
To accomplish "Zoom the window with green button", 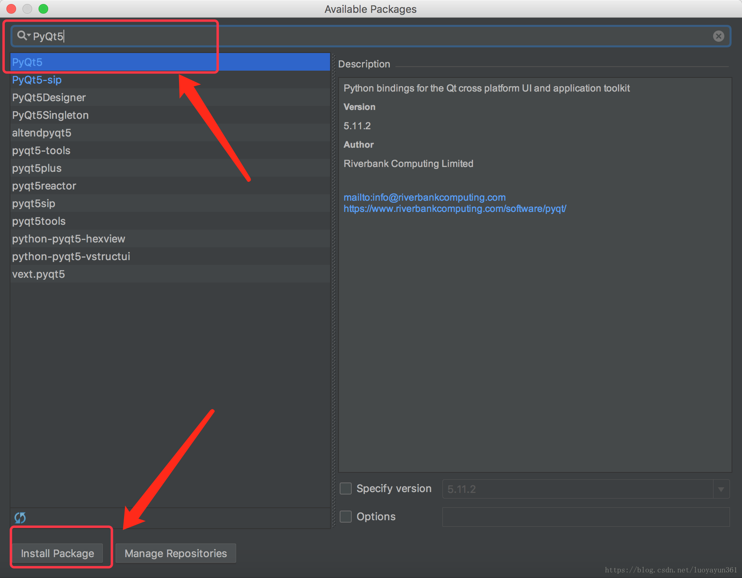I will [43, 8].
